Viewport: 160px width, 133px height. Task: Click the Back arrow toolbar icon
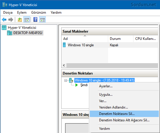pos(4,19)
